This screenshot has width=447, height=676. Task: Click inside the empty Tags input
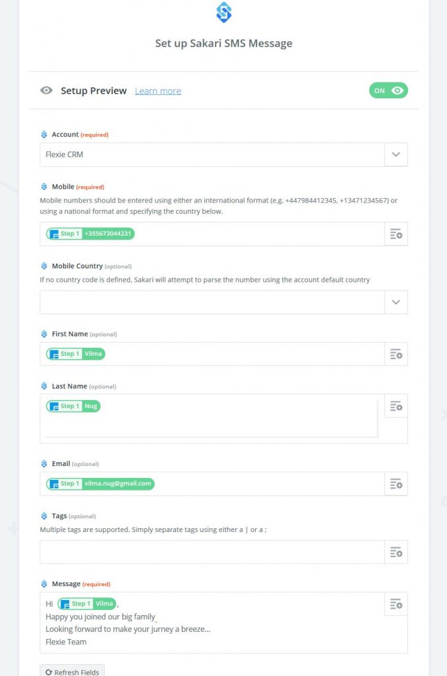coord(212,552)
